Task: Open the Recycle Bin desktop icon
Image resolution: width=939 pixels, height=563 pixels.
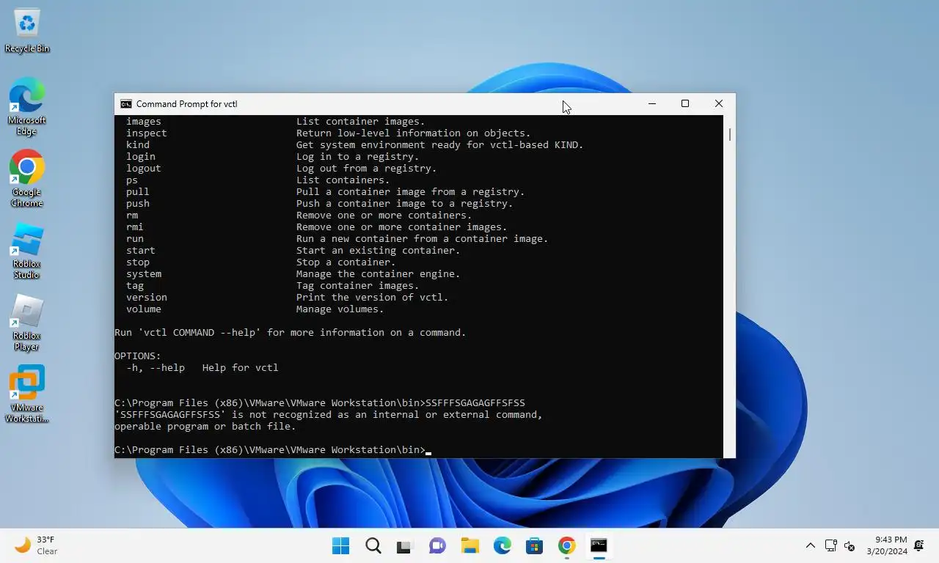Action: [x=27, y=31]
